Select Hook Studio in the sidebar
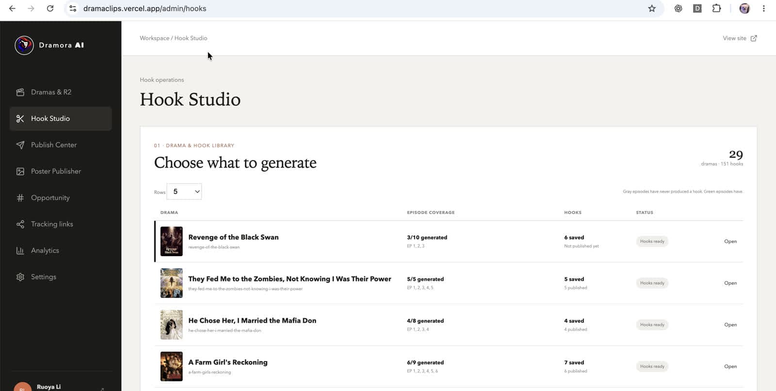 pos(61,118)
